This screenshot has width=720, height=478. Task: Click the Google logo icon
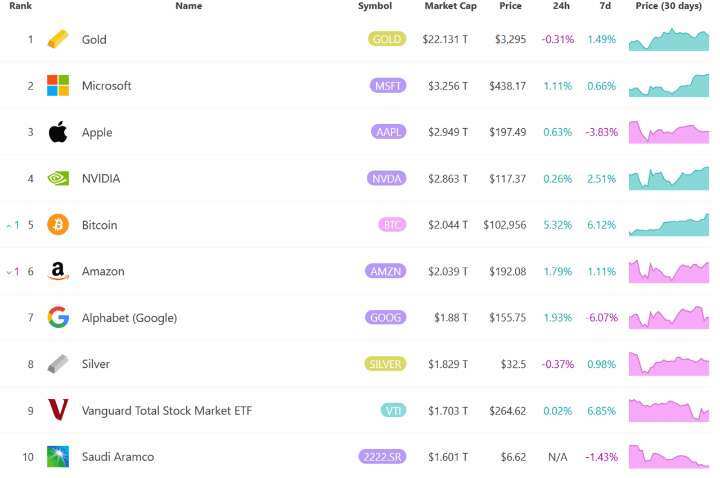pyautogui.click(x=58, y=318)
